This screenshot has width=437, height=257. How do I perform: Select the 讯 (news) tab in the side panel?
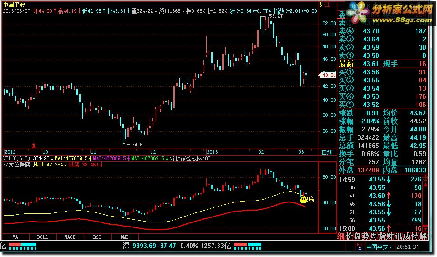click(398, 237)
